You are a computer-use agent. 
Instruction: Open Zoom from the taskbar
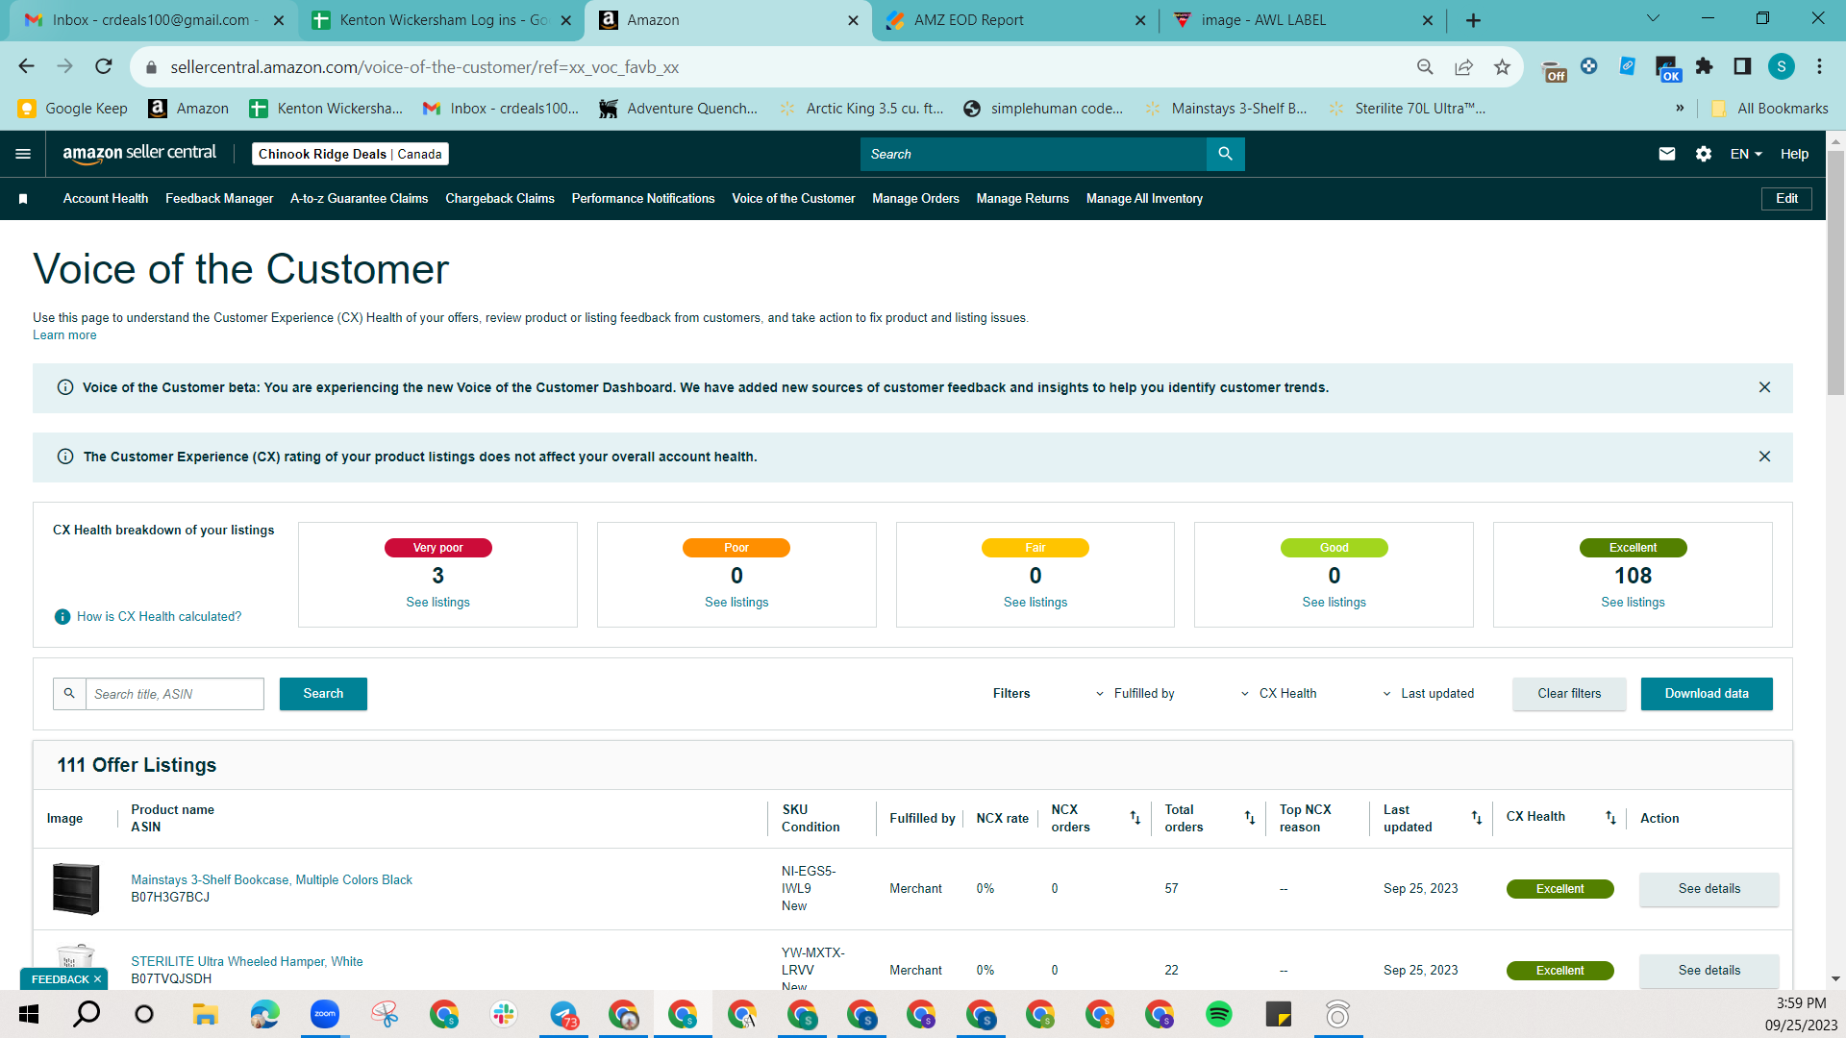click(325, 1014)
